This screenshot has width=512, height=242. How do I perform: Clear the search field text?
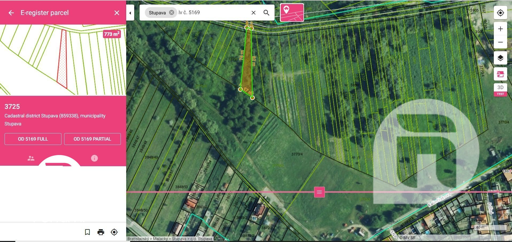[x=253, y=13]
